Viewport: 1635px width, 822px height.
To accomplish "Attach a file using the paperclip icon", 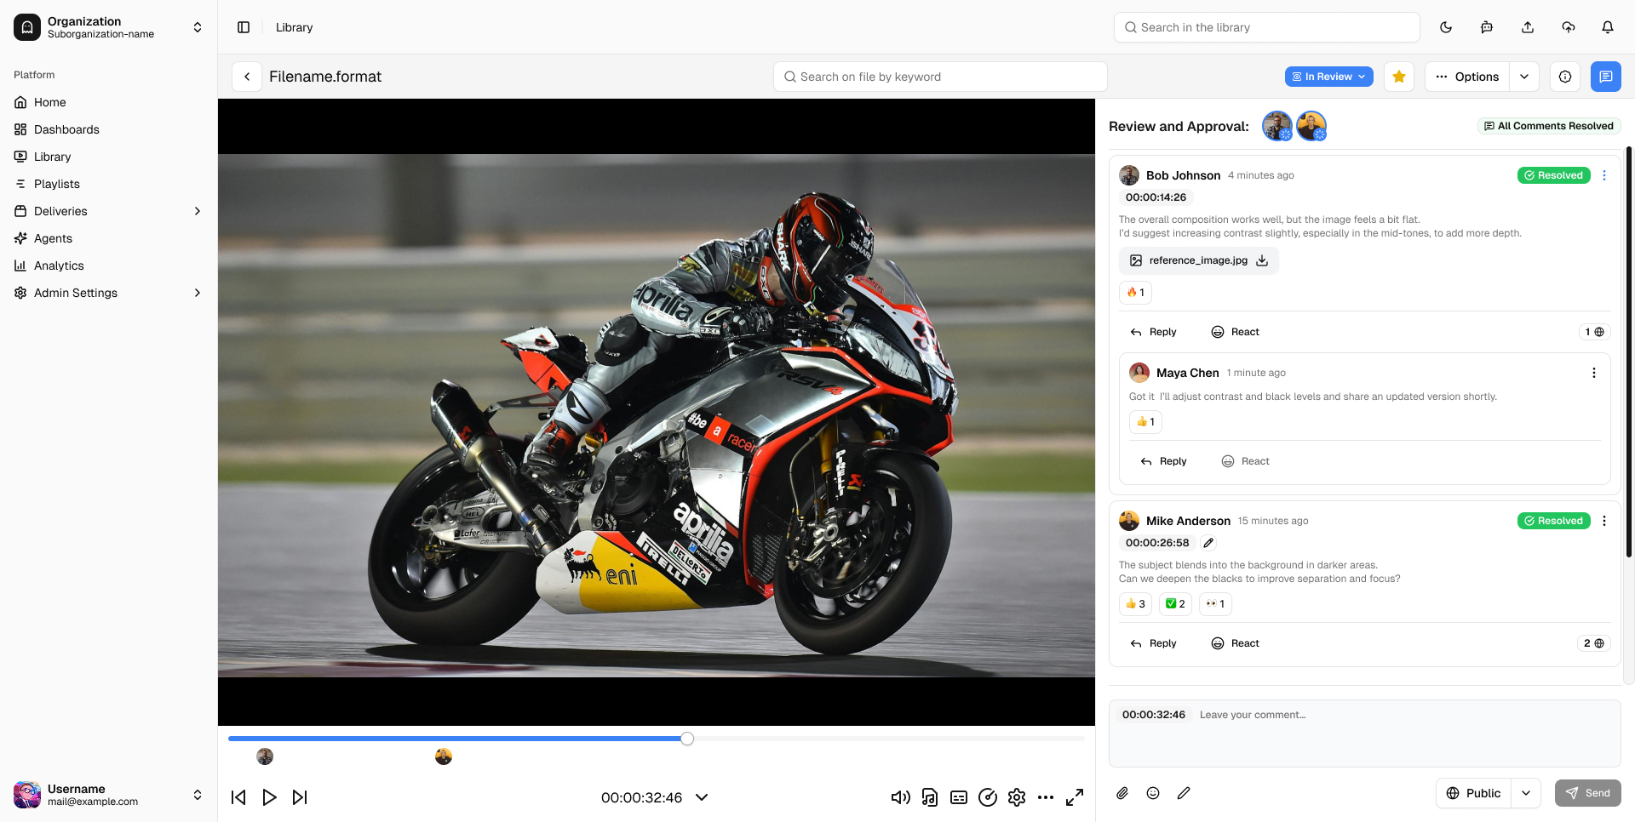I will pos(1122,793).
